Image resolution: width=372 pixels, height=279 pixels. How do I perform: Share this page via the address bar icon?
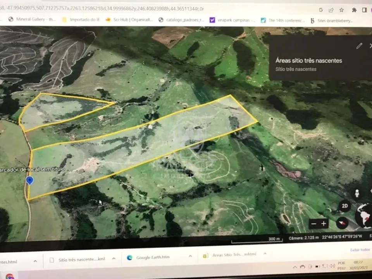point(331,10)
